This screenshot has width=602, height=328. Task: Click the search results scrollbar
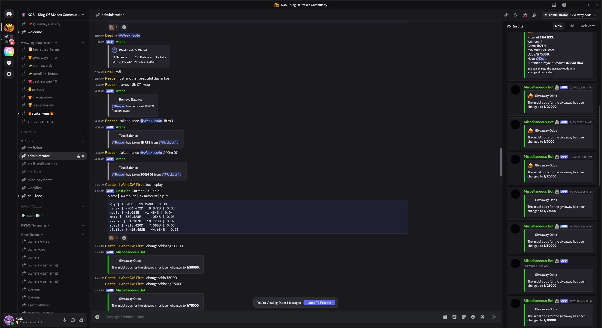pyautogui.click(x=600, y=146)
